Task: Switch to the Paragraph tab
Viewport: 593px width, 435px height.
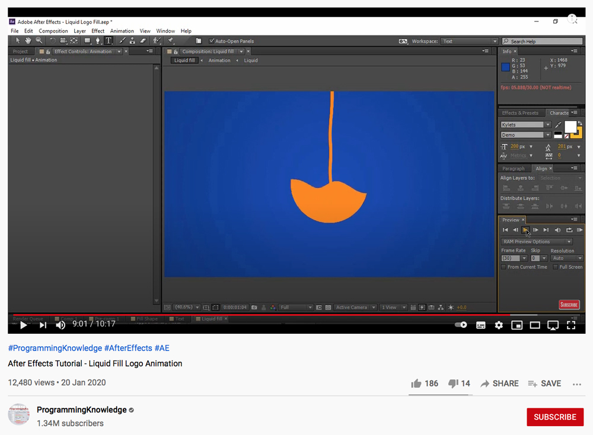Action: point(513,169)
